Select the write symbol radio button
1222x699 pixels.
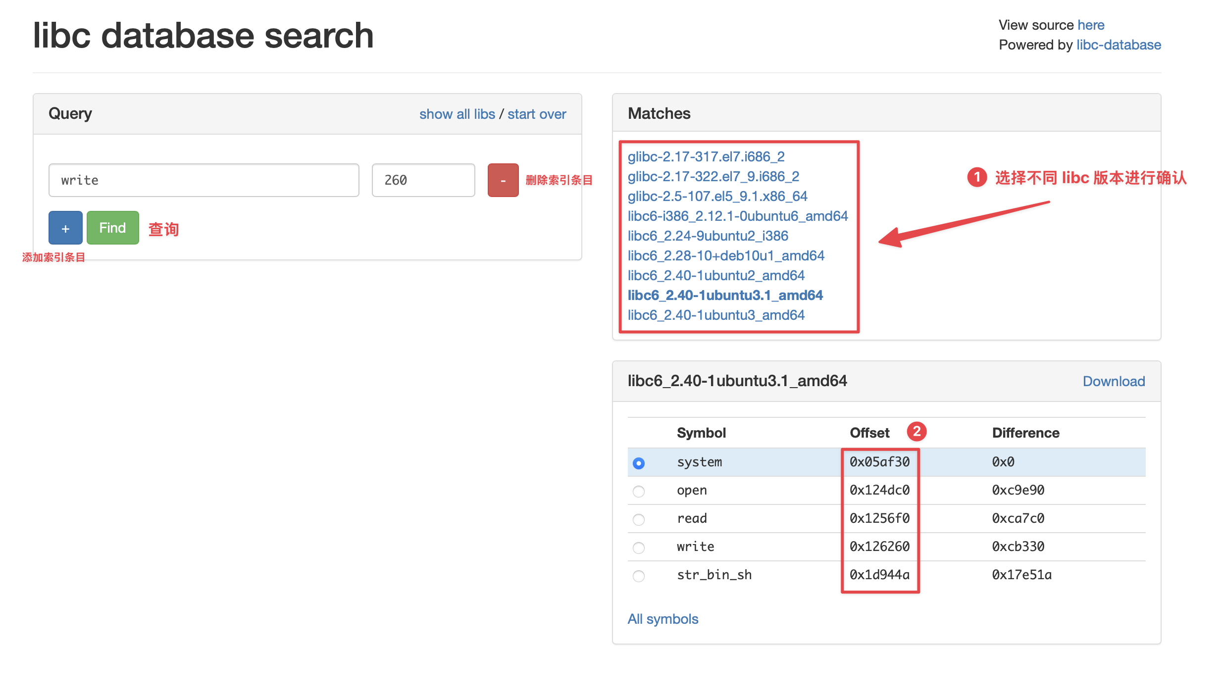point(638,548)
